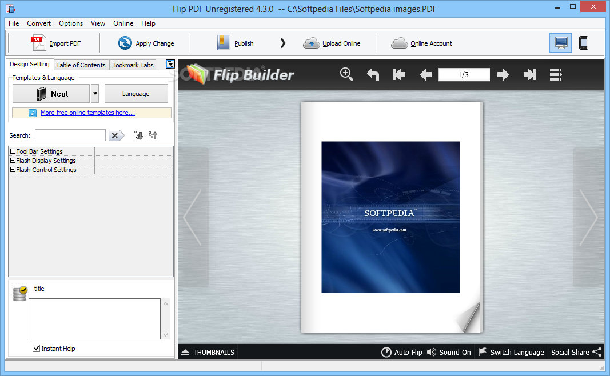This screenshot has width=610, height=376.
Task: Click the application icon in title bar
Action: tap(10, 8)
